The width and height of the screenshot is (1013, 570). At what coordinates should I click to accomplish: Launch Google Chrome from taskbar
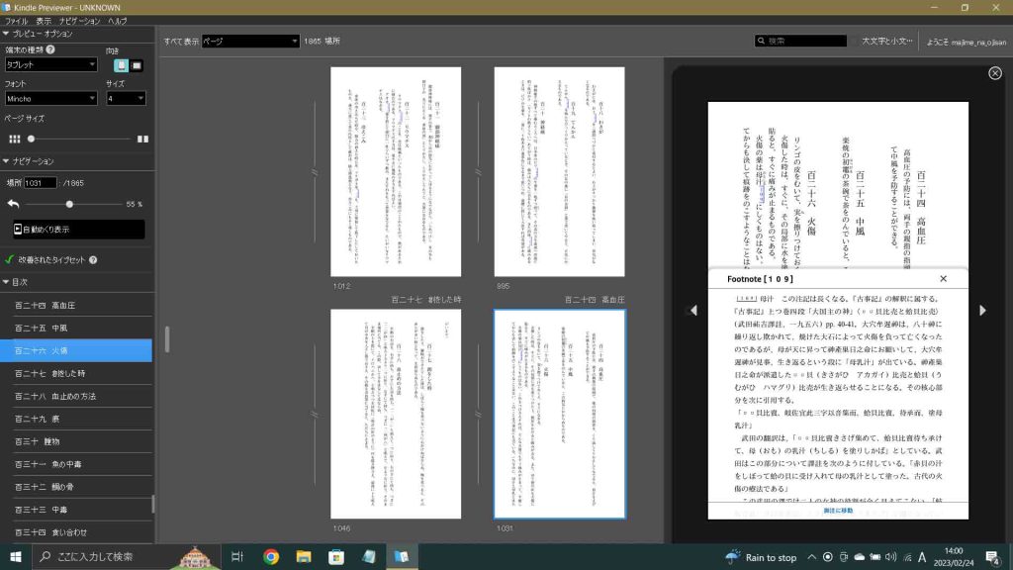pyautogui.click(x=271, y=556)
